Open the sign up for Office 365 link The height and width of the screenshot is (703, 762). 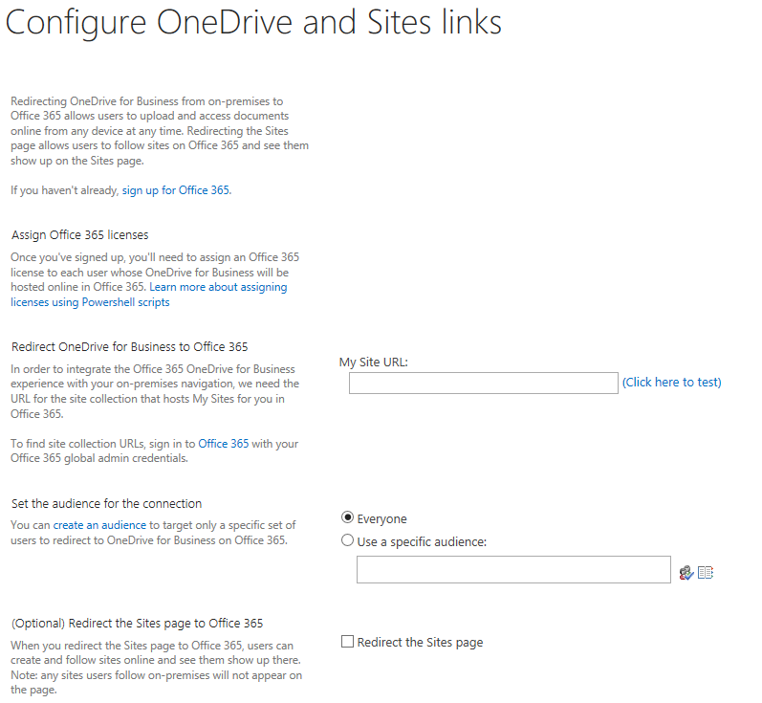(176, 190)
